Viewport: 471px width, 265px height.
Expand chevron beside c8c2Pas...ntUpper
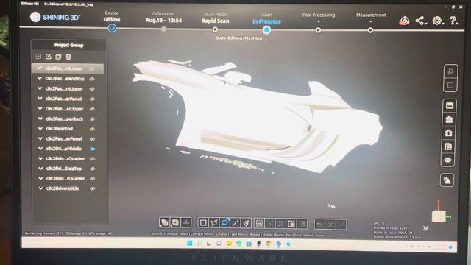pos(40,88)
